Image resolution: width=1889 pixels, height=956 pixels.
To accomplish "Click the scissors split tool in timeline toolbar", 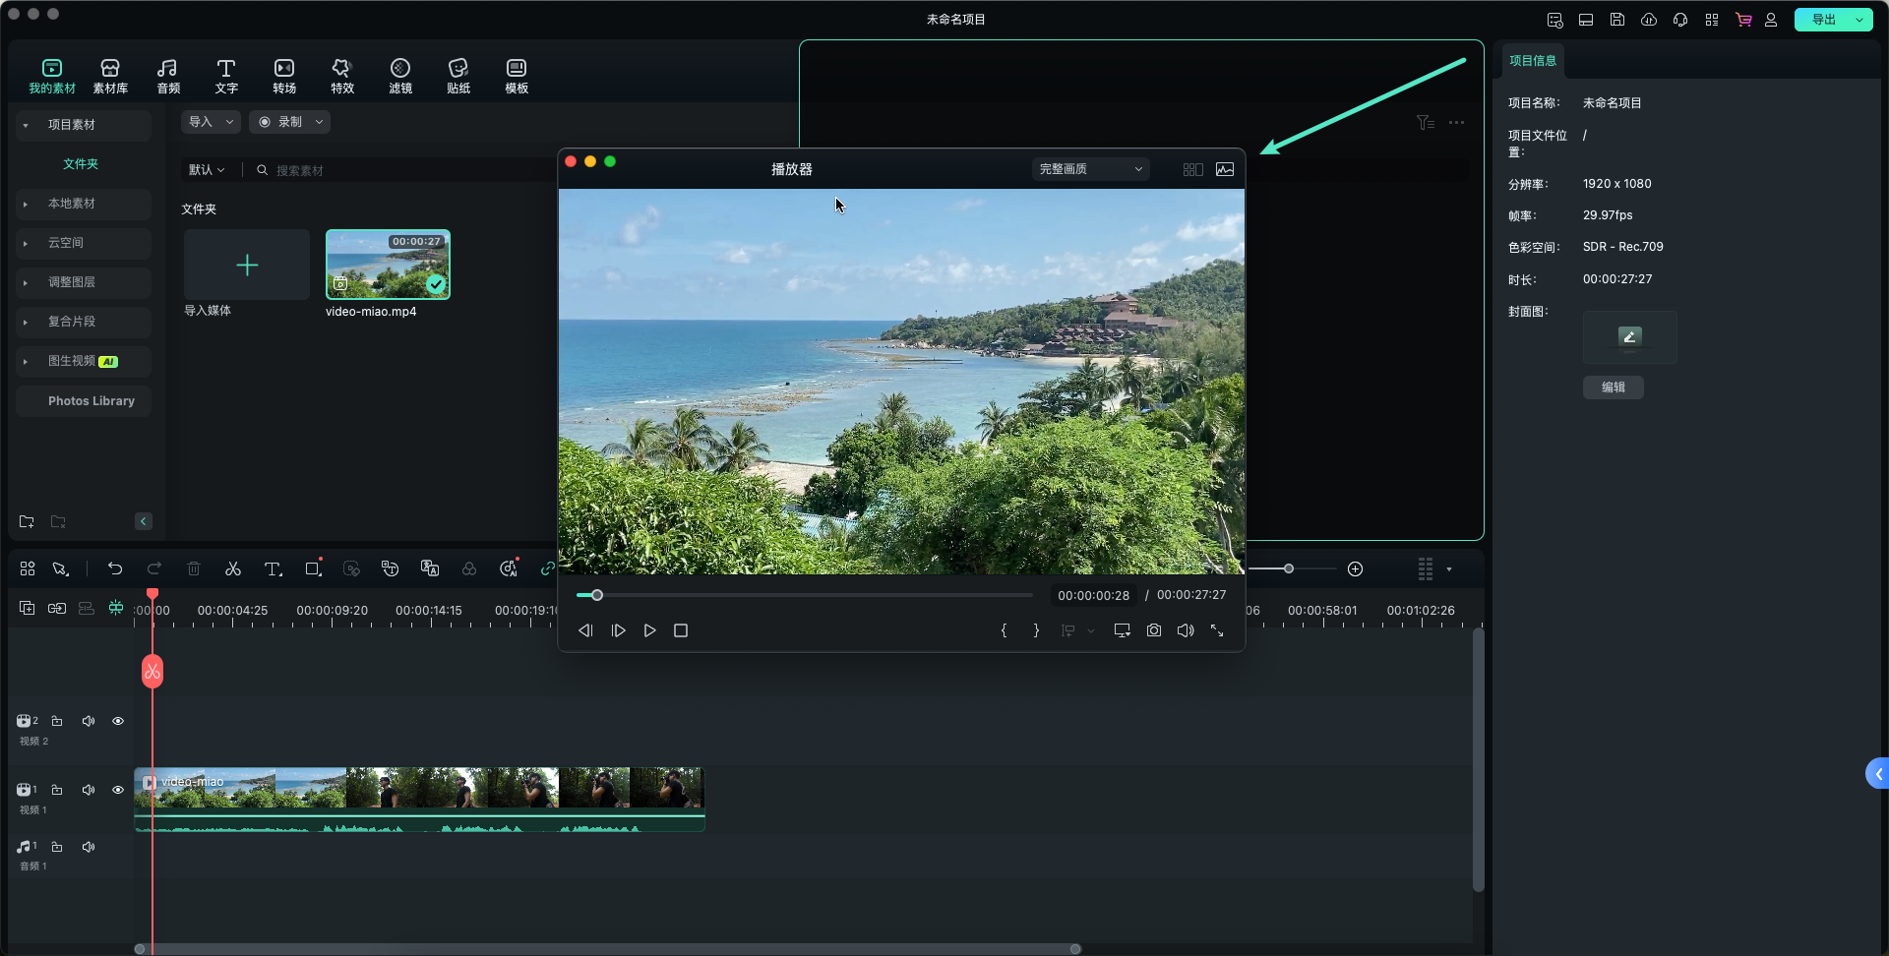I will (x=233, y=568).
